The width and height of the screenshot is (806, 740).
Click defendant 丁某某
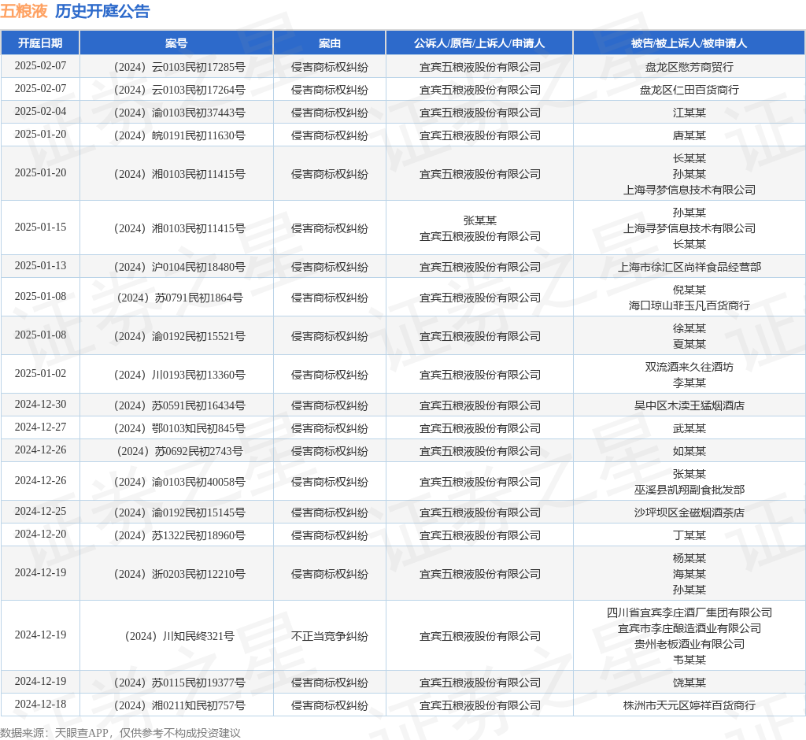pyautogui.click(x=690, y=535)
